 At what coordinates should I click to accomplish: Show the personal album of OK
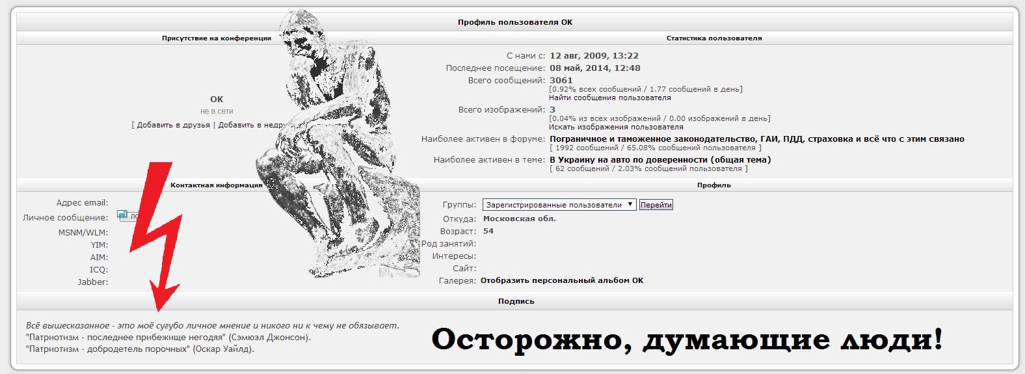coord(561,281)
